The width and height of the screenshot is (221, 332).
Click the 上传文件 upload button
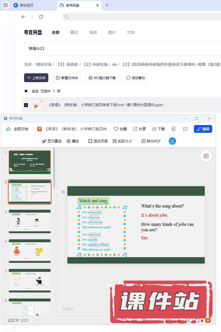(36, 78)
